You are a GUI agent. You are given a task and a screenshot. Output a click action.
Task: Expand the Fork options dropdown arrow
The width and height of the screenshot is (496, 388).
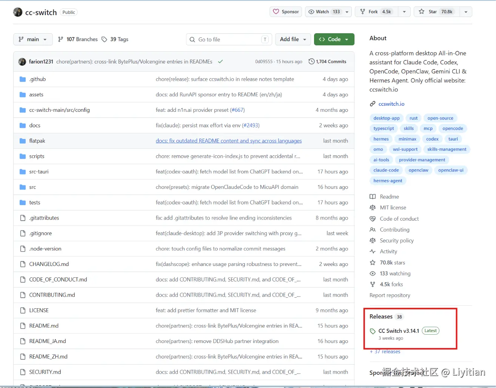tap(404, 12)
